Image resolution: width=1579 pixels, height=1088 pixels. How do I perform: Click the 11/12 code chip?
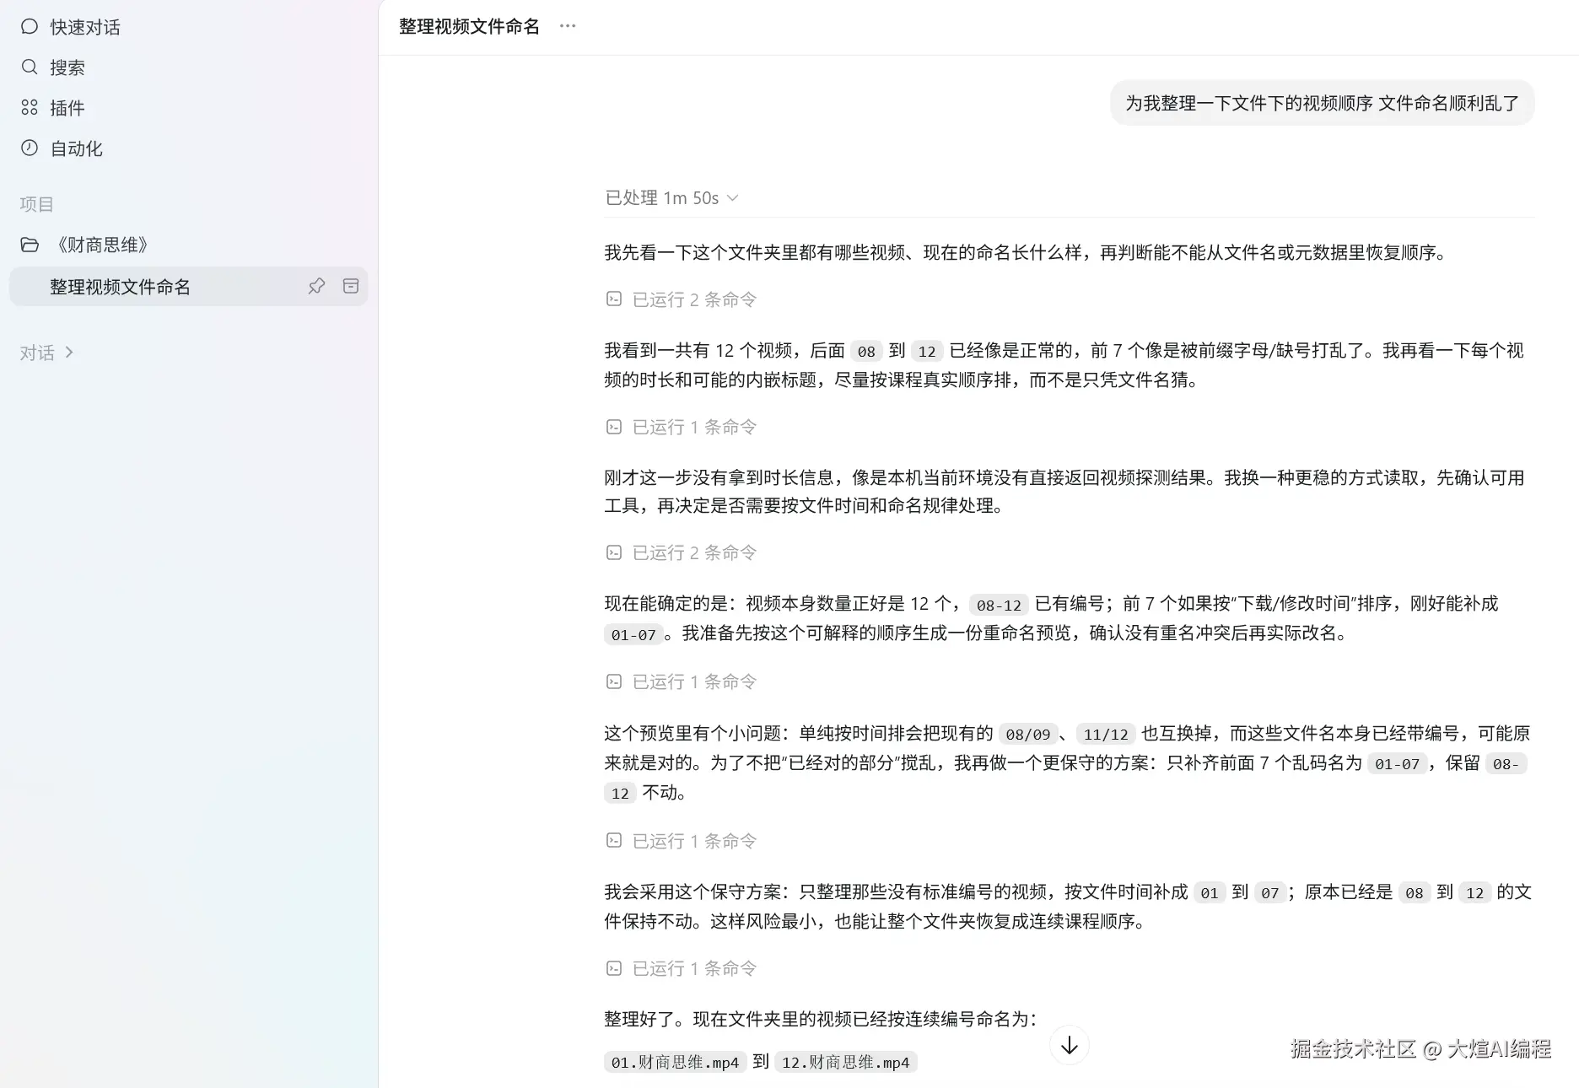[1106, 734]
